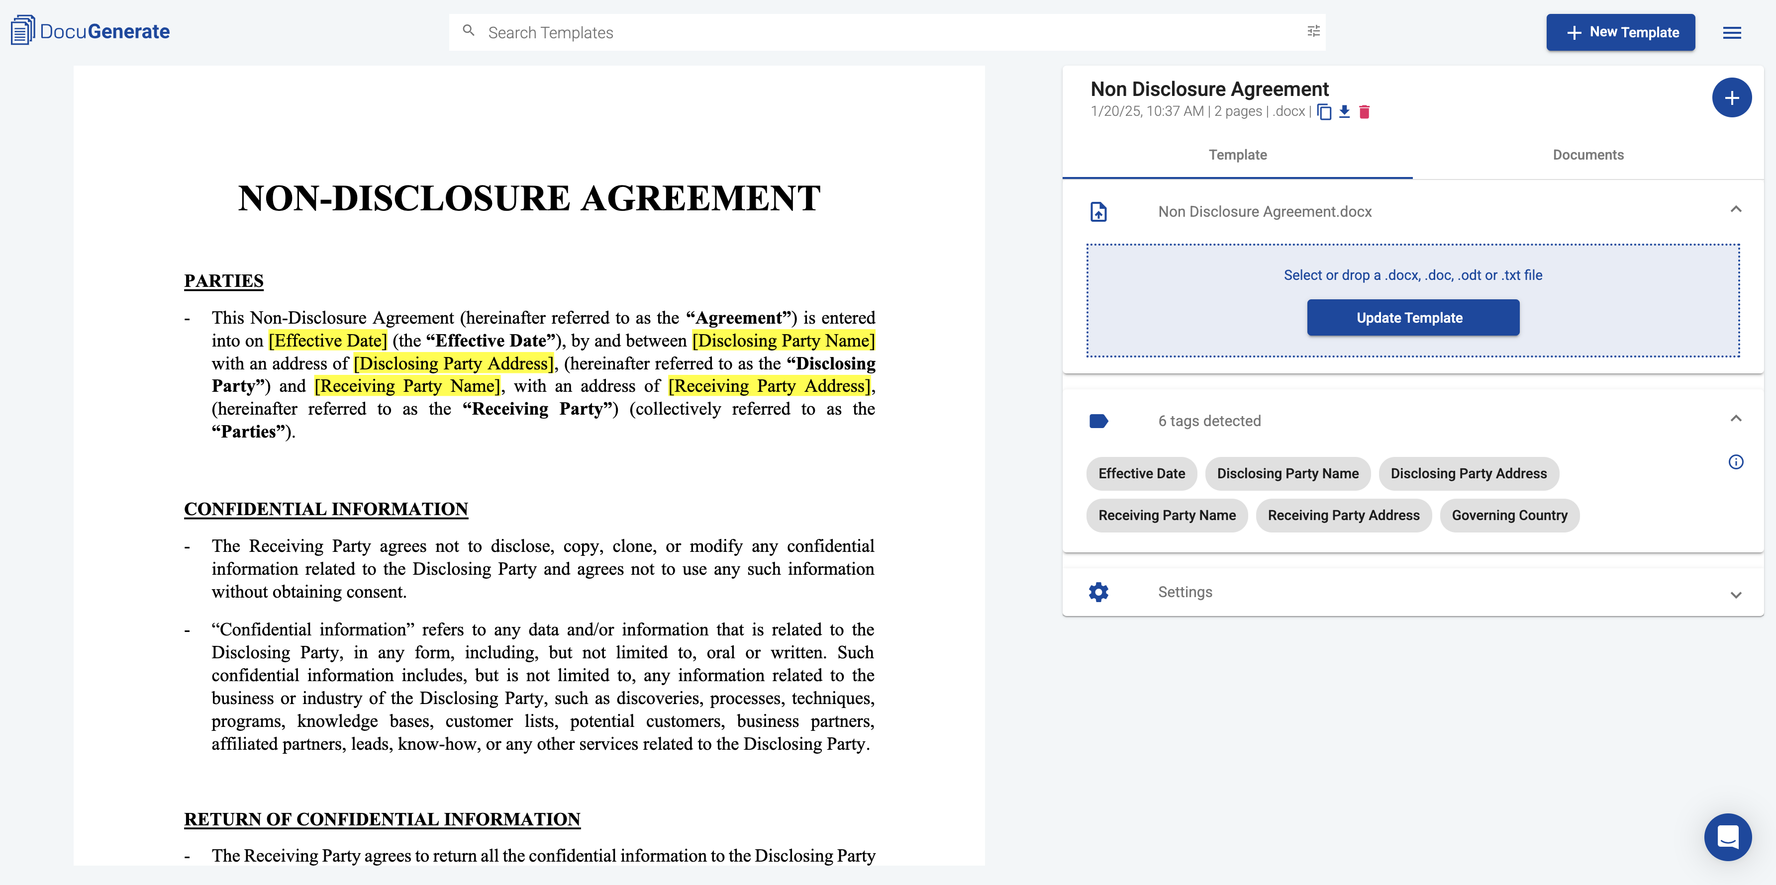Click the DocuGenerate logo

91,31
